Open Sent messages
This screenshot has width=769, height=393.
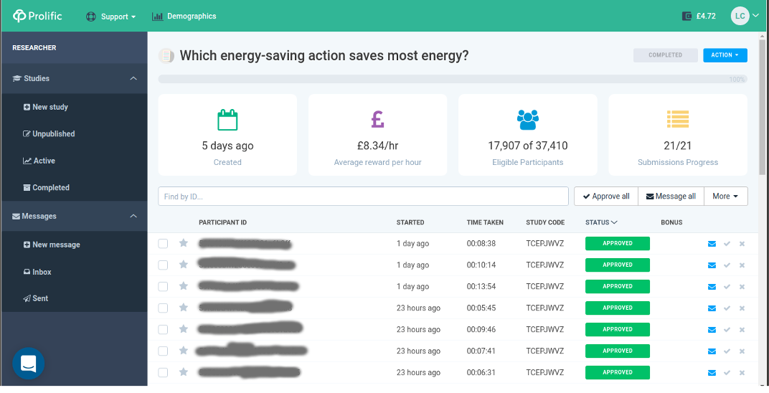pos(36,298)
